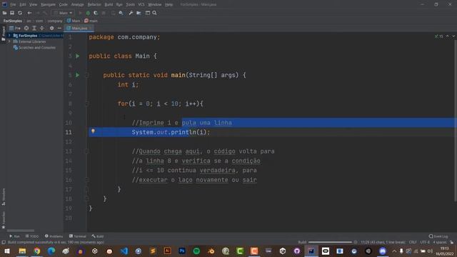
Task: Open the File menu
Action: click(13, 4)
